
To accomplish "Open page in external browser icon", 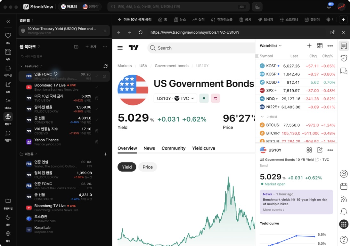I will (x=332, y=32).
